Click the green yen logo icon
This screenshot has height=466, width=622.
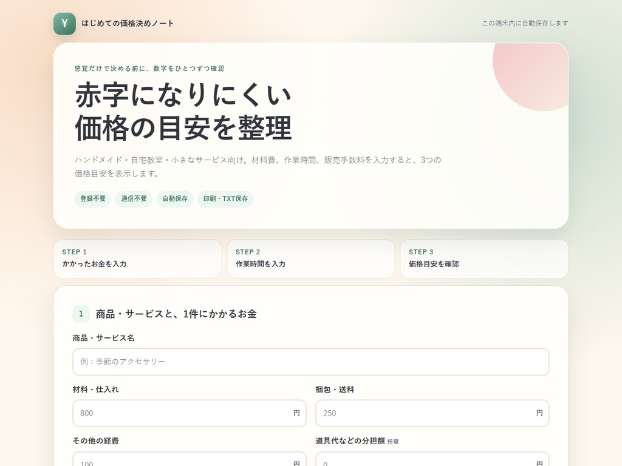[64, 24]
